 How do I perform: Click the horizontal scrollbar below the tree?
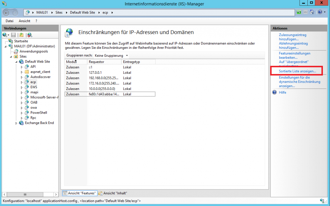click(25, 194)
